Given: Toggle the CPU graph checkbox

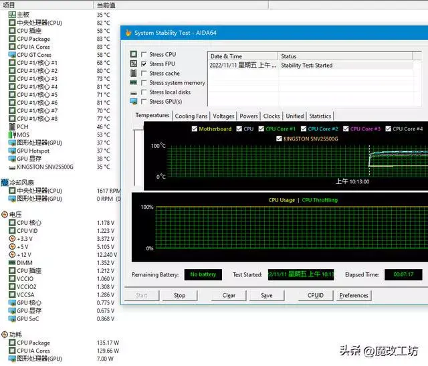Looking at the screenshot, I should 239,128.
